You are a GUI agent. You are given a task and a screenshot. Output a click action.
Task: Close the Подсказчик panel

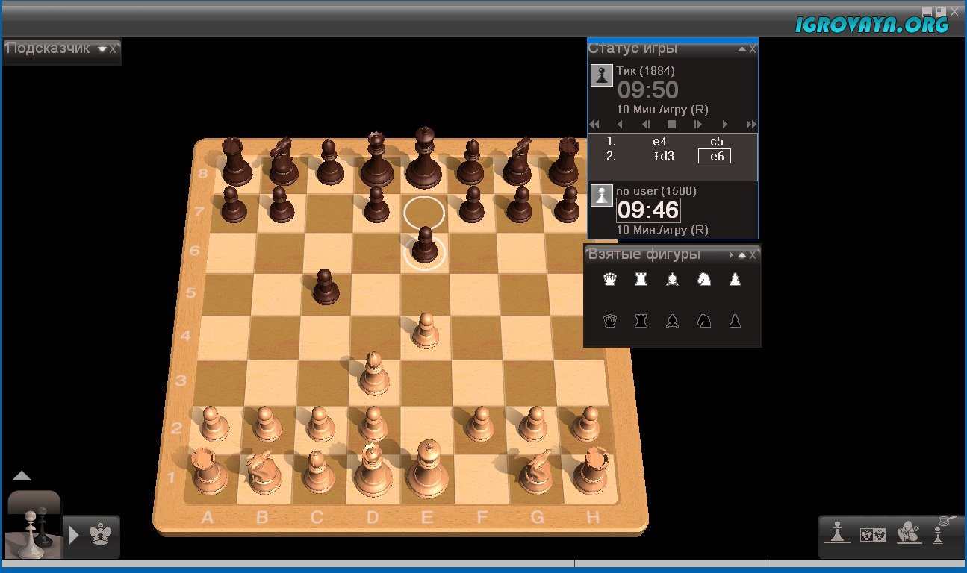click(x=113, y=48)
